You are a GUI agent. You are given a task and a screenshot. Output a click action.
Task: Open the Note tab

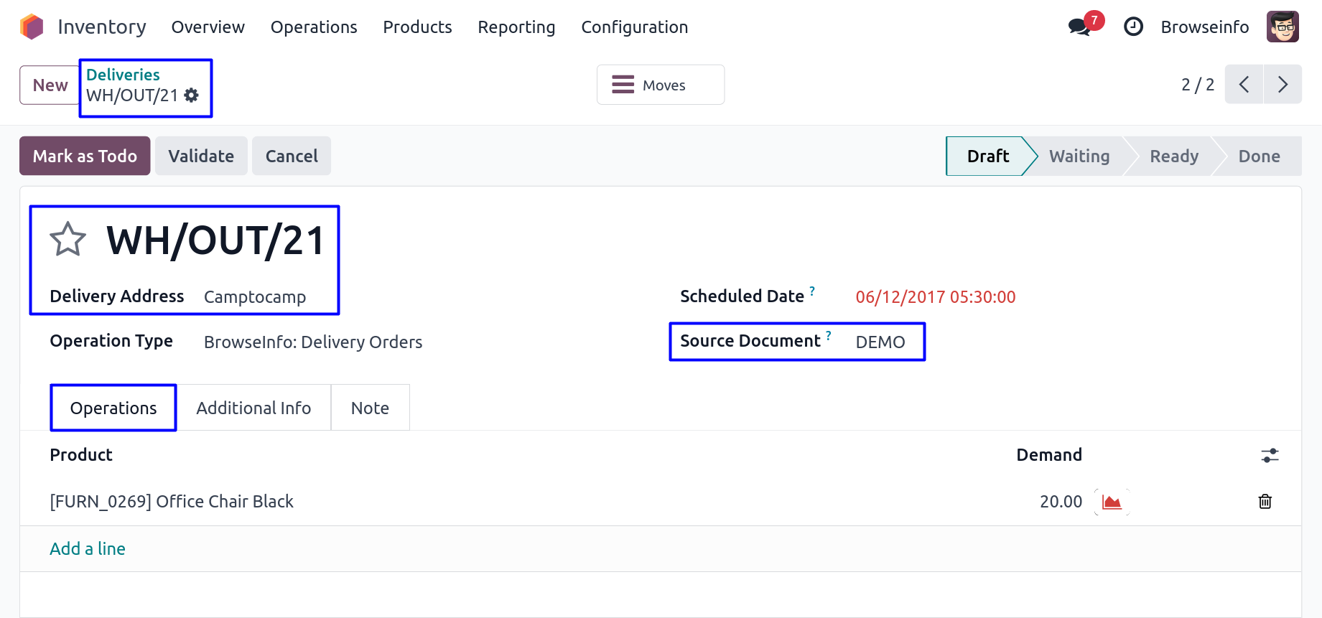(x=370, y=408)
